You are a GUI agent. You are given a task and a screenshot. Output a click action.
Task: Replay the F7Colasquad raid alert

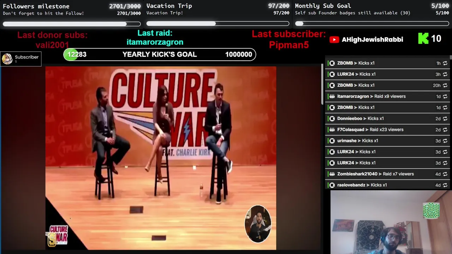(x=445, y=129)
